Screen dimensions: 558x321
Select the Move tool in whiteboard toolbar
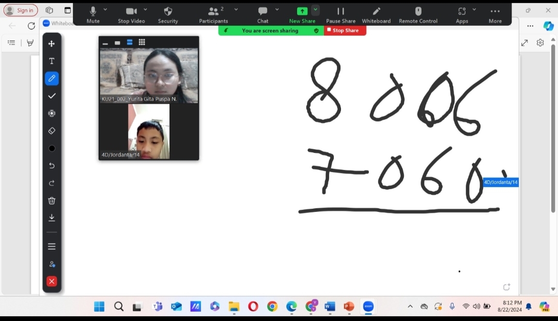pos(52,43)
